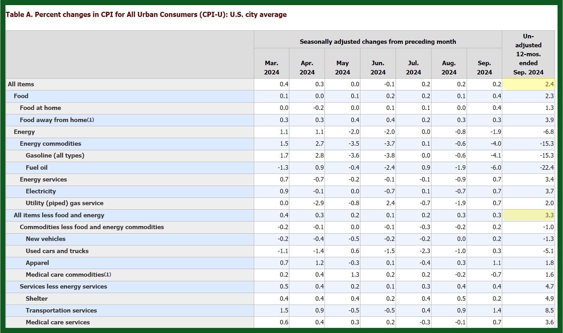Viewport: 563px width, 333px height.
Task: Select the 'Shelter' row label
Action: (x=37, y=298)
